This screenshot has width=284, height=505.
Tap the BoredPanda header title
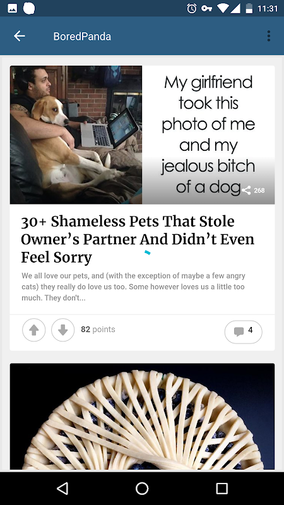82,37
